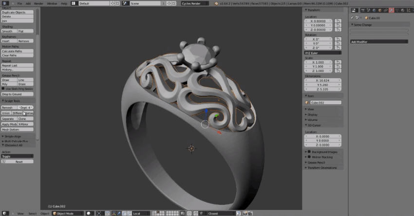The width and height of the screenshot is (414, 216).
Task: Open the Modifiers (wrench) properties tab
Action: click(391, 10)
